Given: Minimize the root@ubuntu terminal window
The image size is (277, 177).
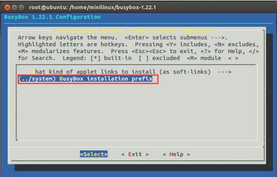Looking at the screenshot, I should click(x=14, y=7).
